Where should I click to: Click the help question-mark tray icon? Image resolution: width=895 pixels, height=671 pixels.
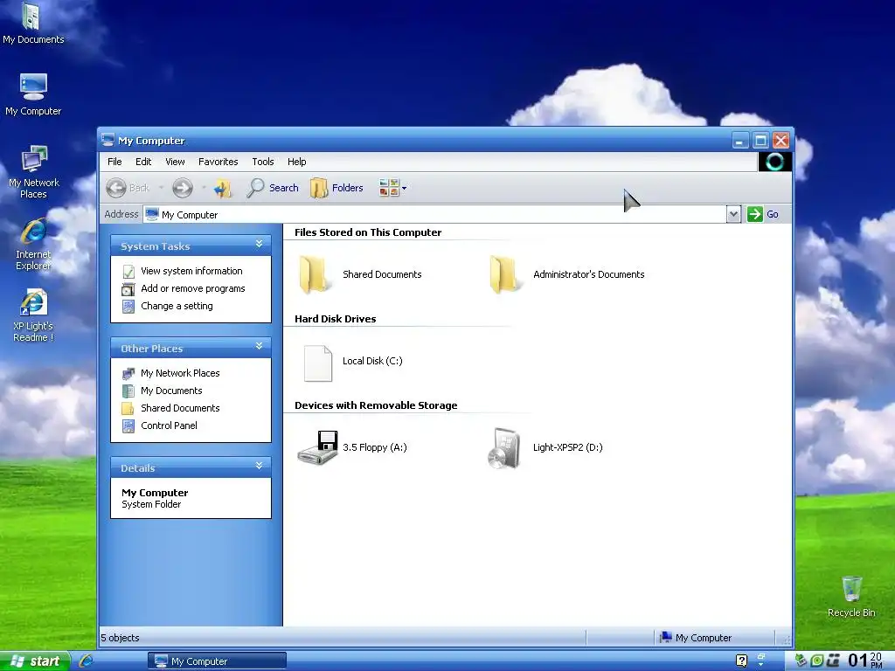pyautogui.click(x=741, y=661)
